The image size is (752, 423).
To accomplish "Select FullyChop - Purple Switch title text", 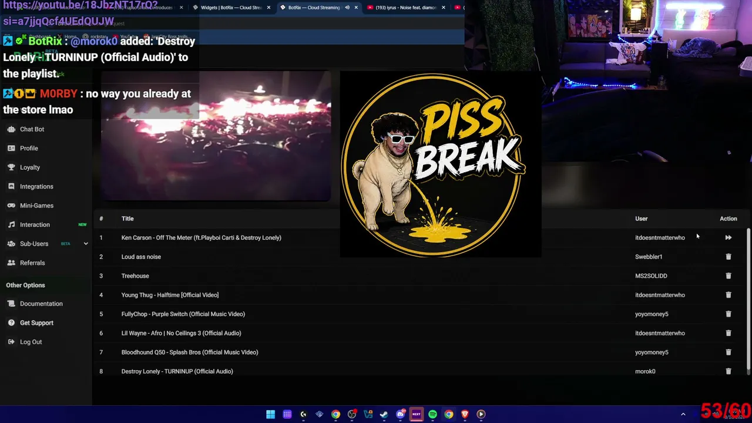I will coord(183,314).
